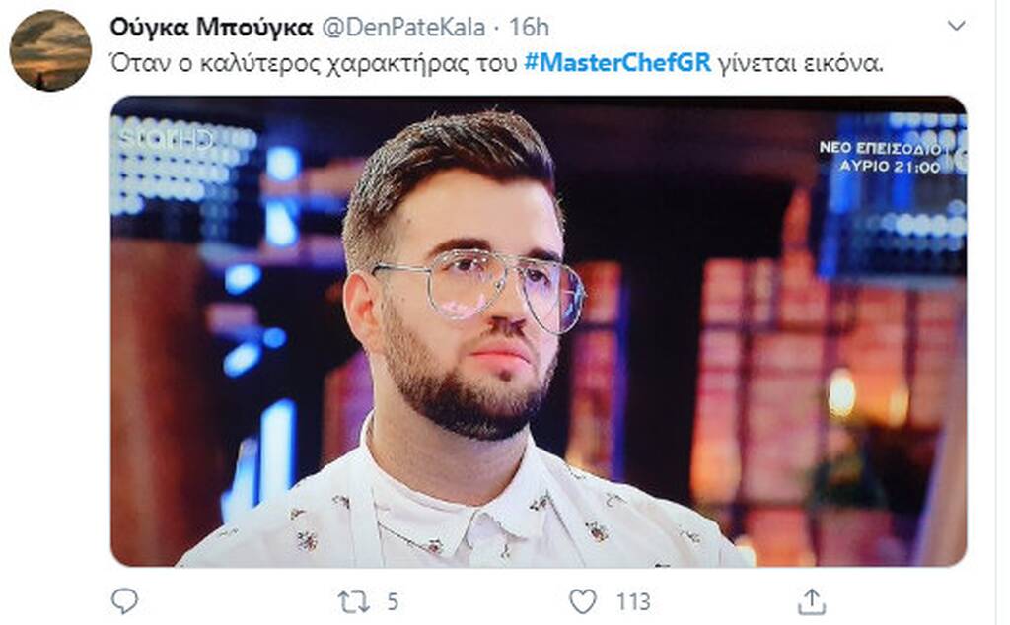Retweet using the retweet arrows icon
The width and height of the screenshot is (1010, 625).
354,601
